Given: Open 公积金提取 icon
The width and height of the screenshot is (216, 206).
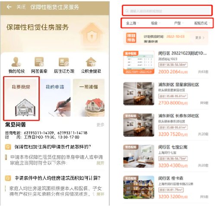Looking at the screenshot, I should click(x=91, y=65).
